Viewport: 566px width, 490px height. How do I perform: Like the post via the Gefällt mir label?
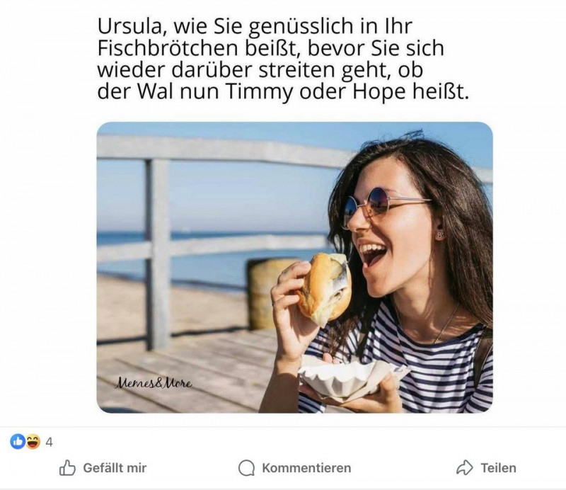pos(115,468)
